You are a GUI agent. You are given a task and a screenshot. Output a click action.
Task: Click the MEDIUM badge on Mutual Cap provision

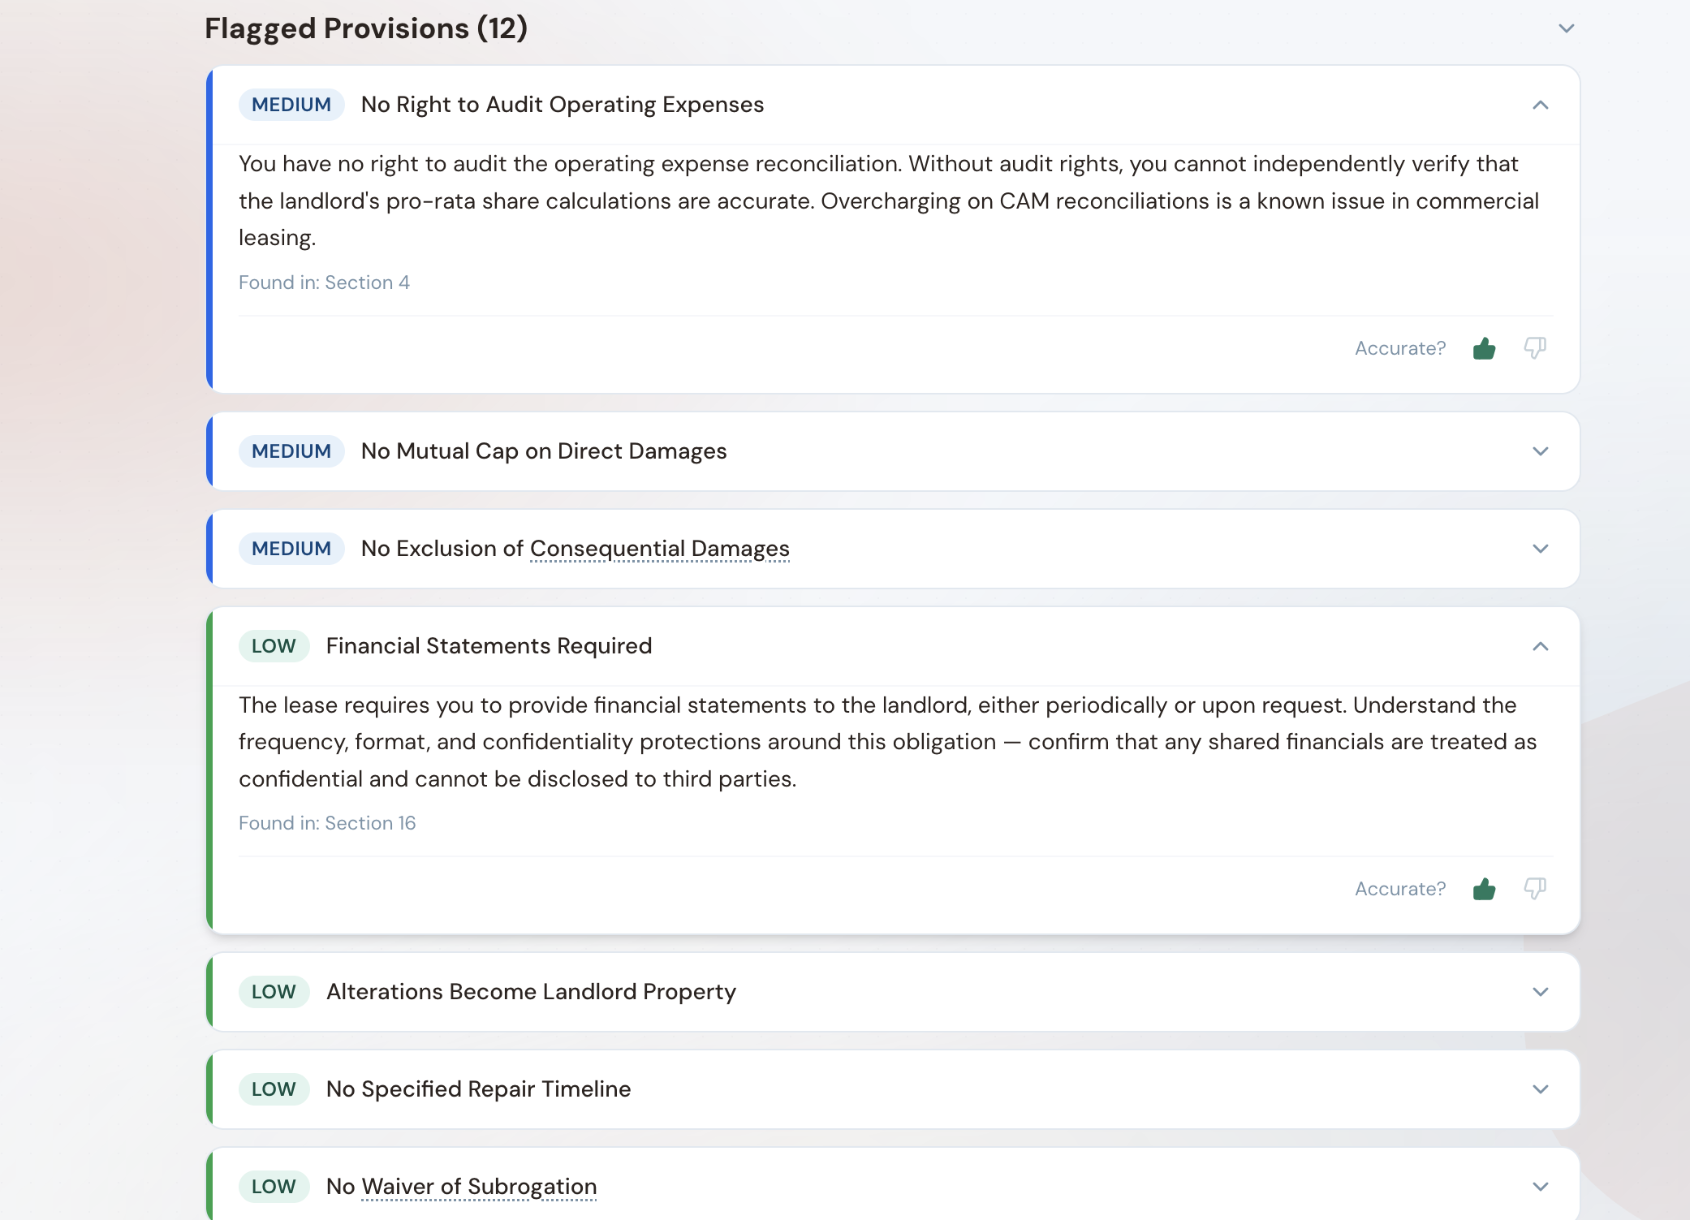[x=291, y=451]
